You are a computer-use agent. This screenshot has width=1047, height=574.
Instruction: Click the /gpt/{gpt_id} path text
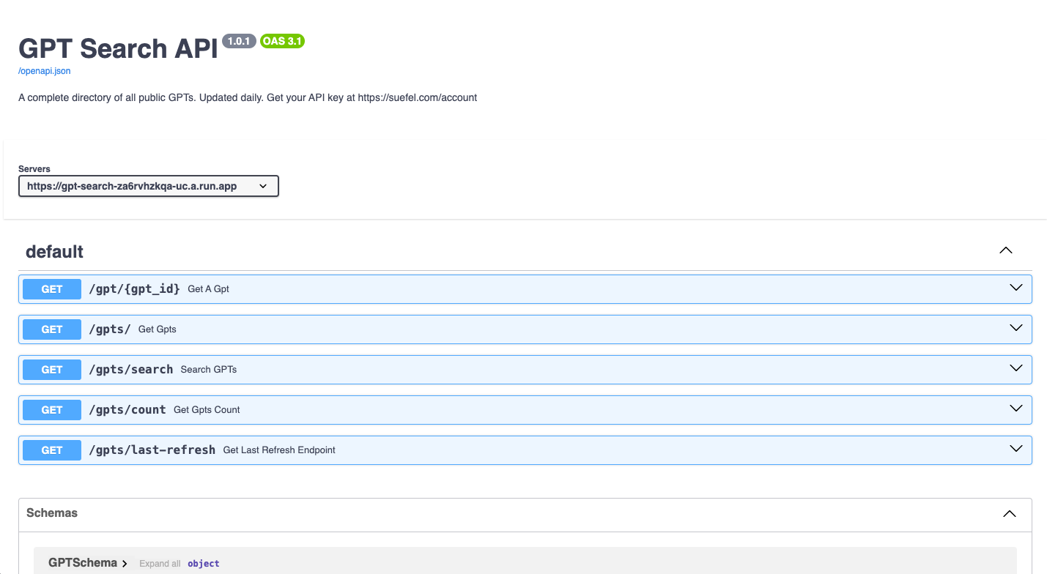[x=134, y=288]
